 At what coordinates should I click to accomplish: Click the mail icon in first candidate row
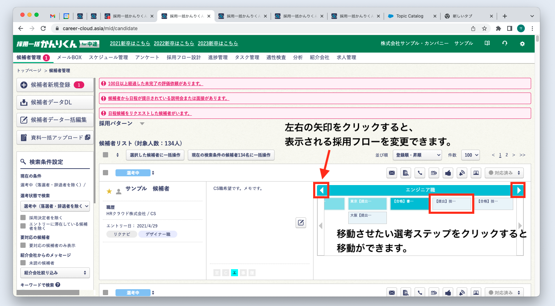pyautogui.click(x=392, y=173)
